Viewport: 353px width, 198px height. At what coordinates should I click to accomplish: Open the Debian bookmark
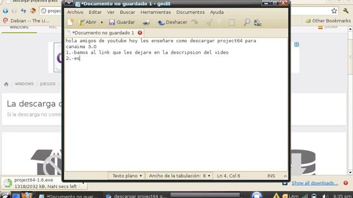(x=26, y=21)
